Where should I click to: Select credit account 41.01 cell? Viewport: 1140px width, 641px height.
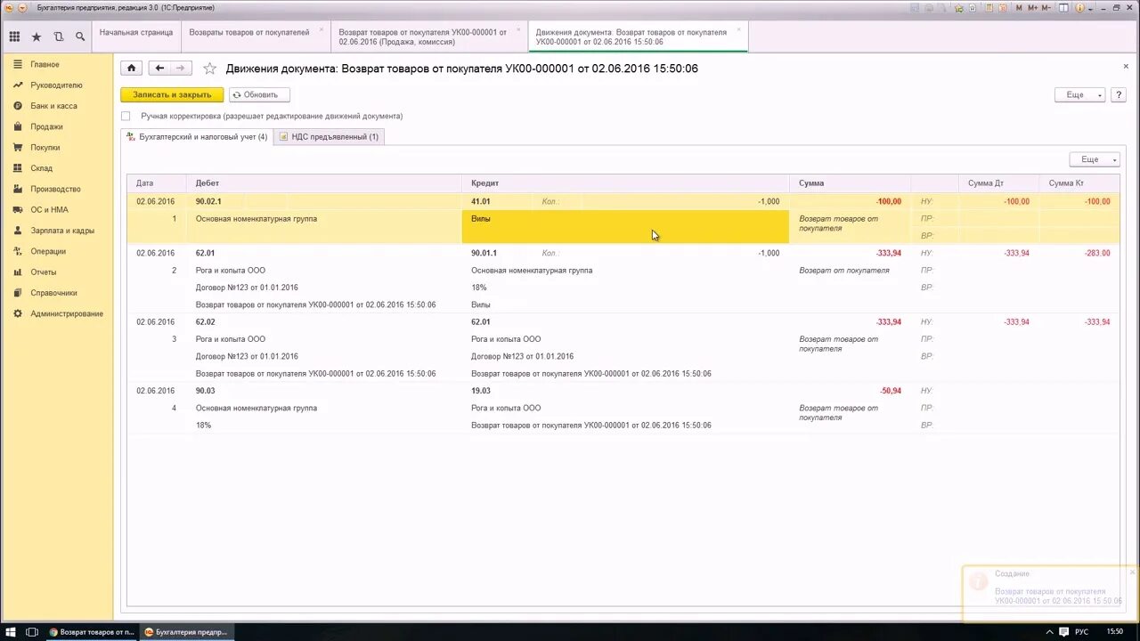tap(481, 201)
